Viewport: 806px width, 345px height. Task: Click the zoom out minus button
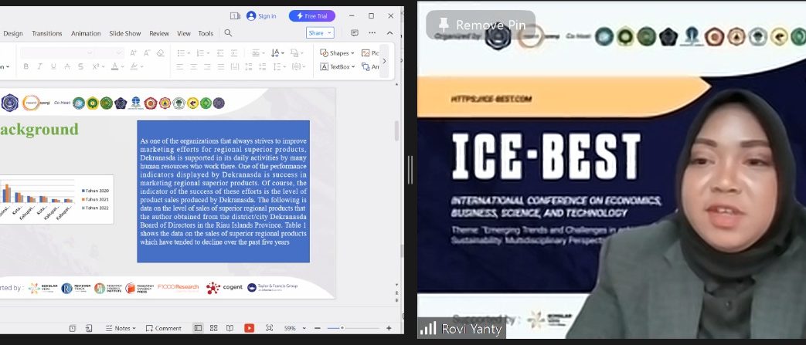317,328
